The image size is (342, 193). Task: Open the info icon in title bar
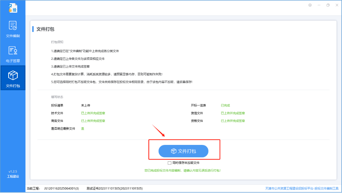310,5
